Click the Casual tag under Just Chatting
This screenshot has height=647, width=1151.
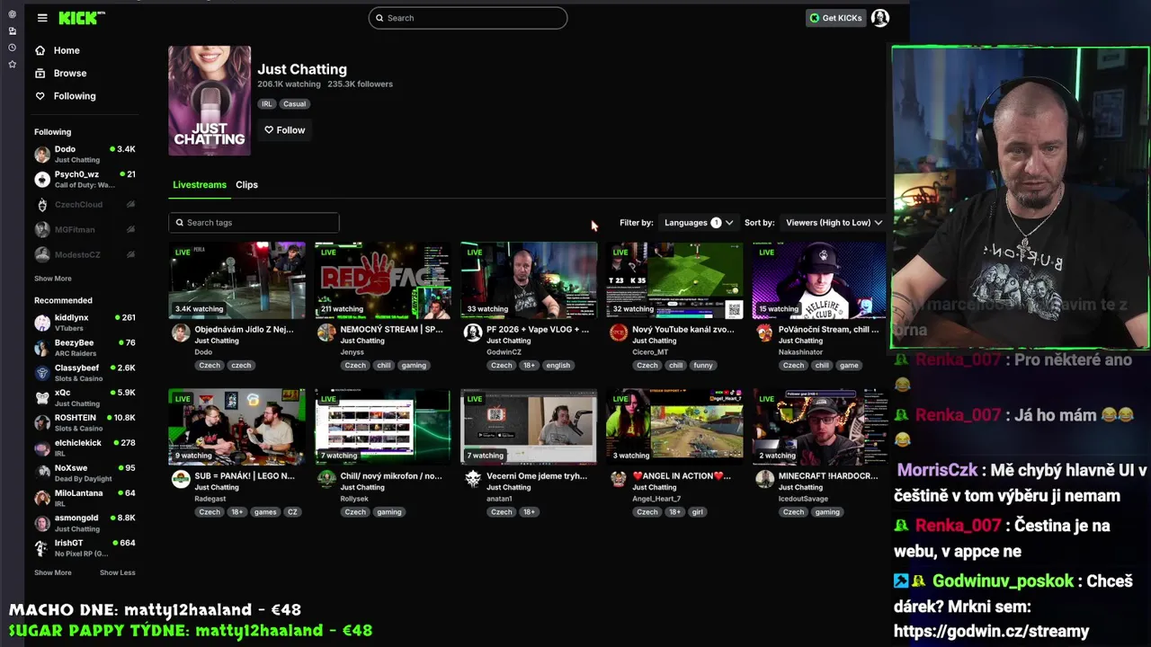294,104
